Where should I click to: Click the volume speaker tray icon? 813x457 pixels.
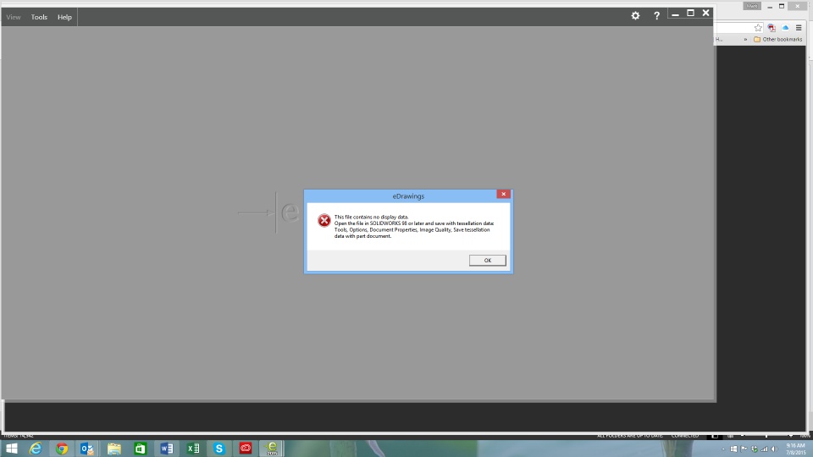click(x=774, y=449)
